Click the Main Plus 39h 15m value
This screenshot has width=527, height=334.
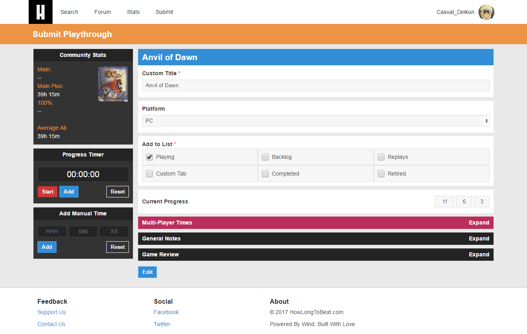coord(49,94)
